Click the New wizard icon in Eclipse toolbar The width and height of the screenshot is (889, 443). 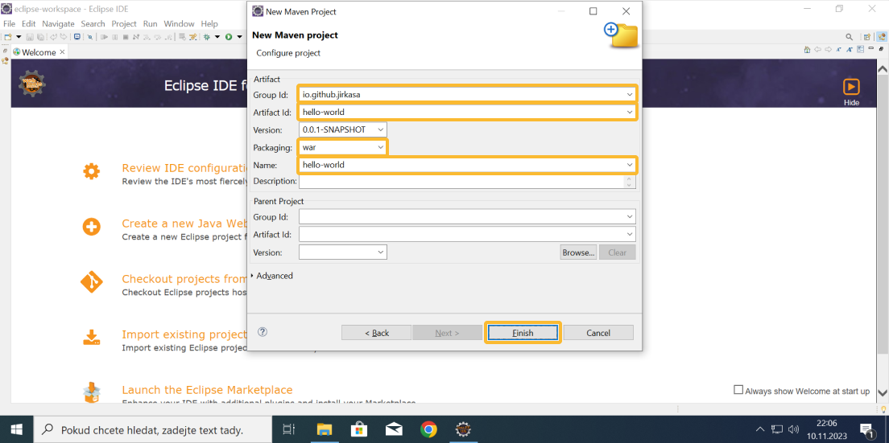click(8, 37)
